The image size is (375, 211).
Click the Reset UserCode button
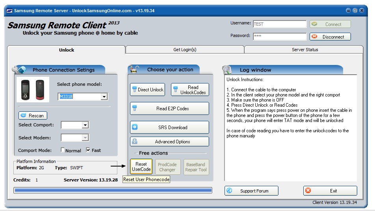pos(141,167)
